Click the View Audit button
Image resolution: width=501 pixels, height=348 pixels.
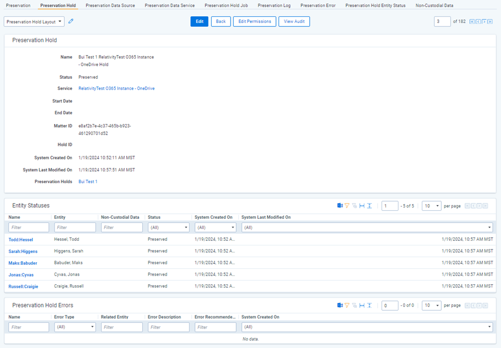pyautogui.click(x=294, y=21)
